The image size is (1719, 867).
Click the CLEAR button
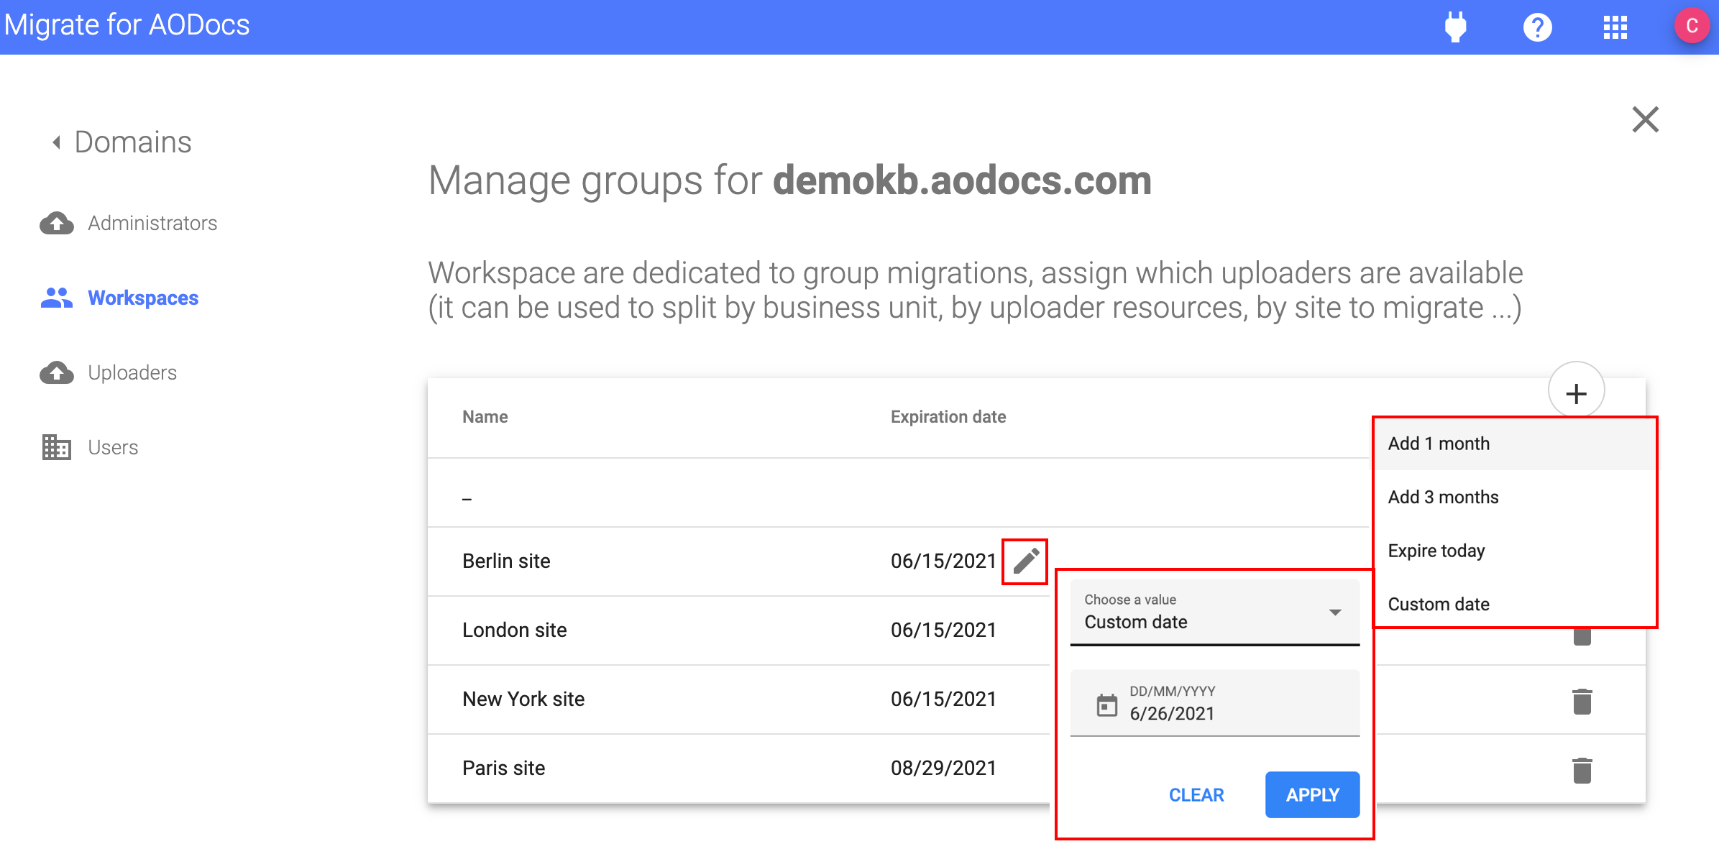point(1196,795)
